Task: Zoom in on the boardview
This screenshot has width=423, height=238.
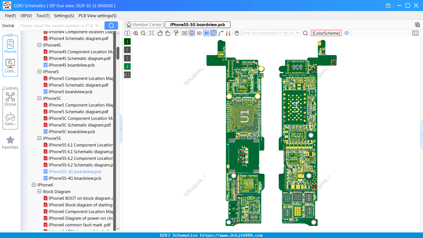Action: (136, 33)
